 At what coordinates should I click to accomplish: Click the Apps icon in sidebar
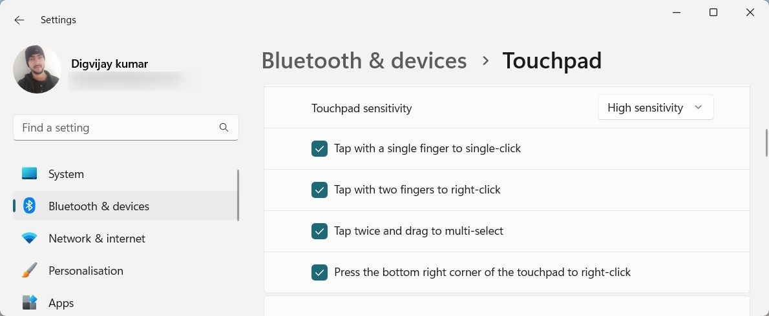[29, 302]
